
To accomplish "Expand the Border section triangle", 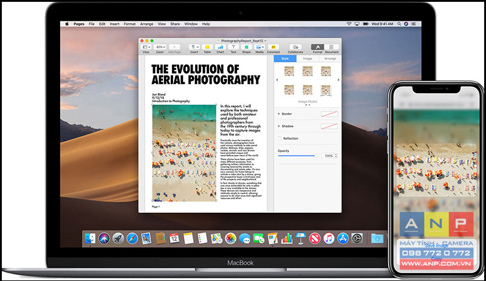I will coord(279,114).
